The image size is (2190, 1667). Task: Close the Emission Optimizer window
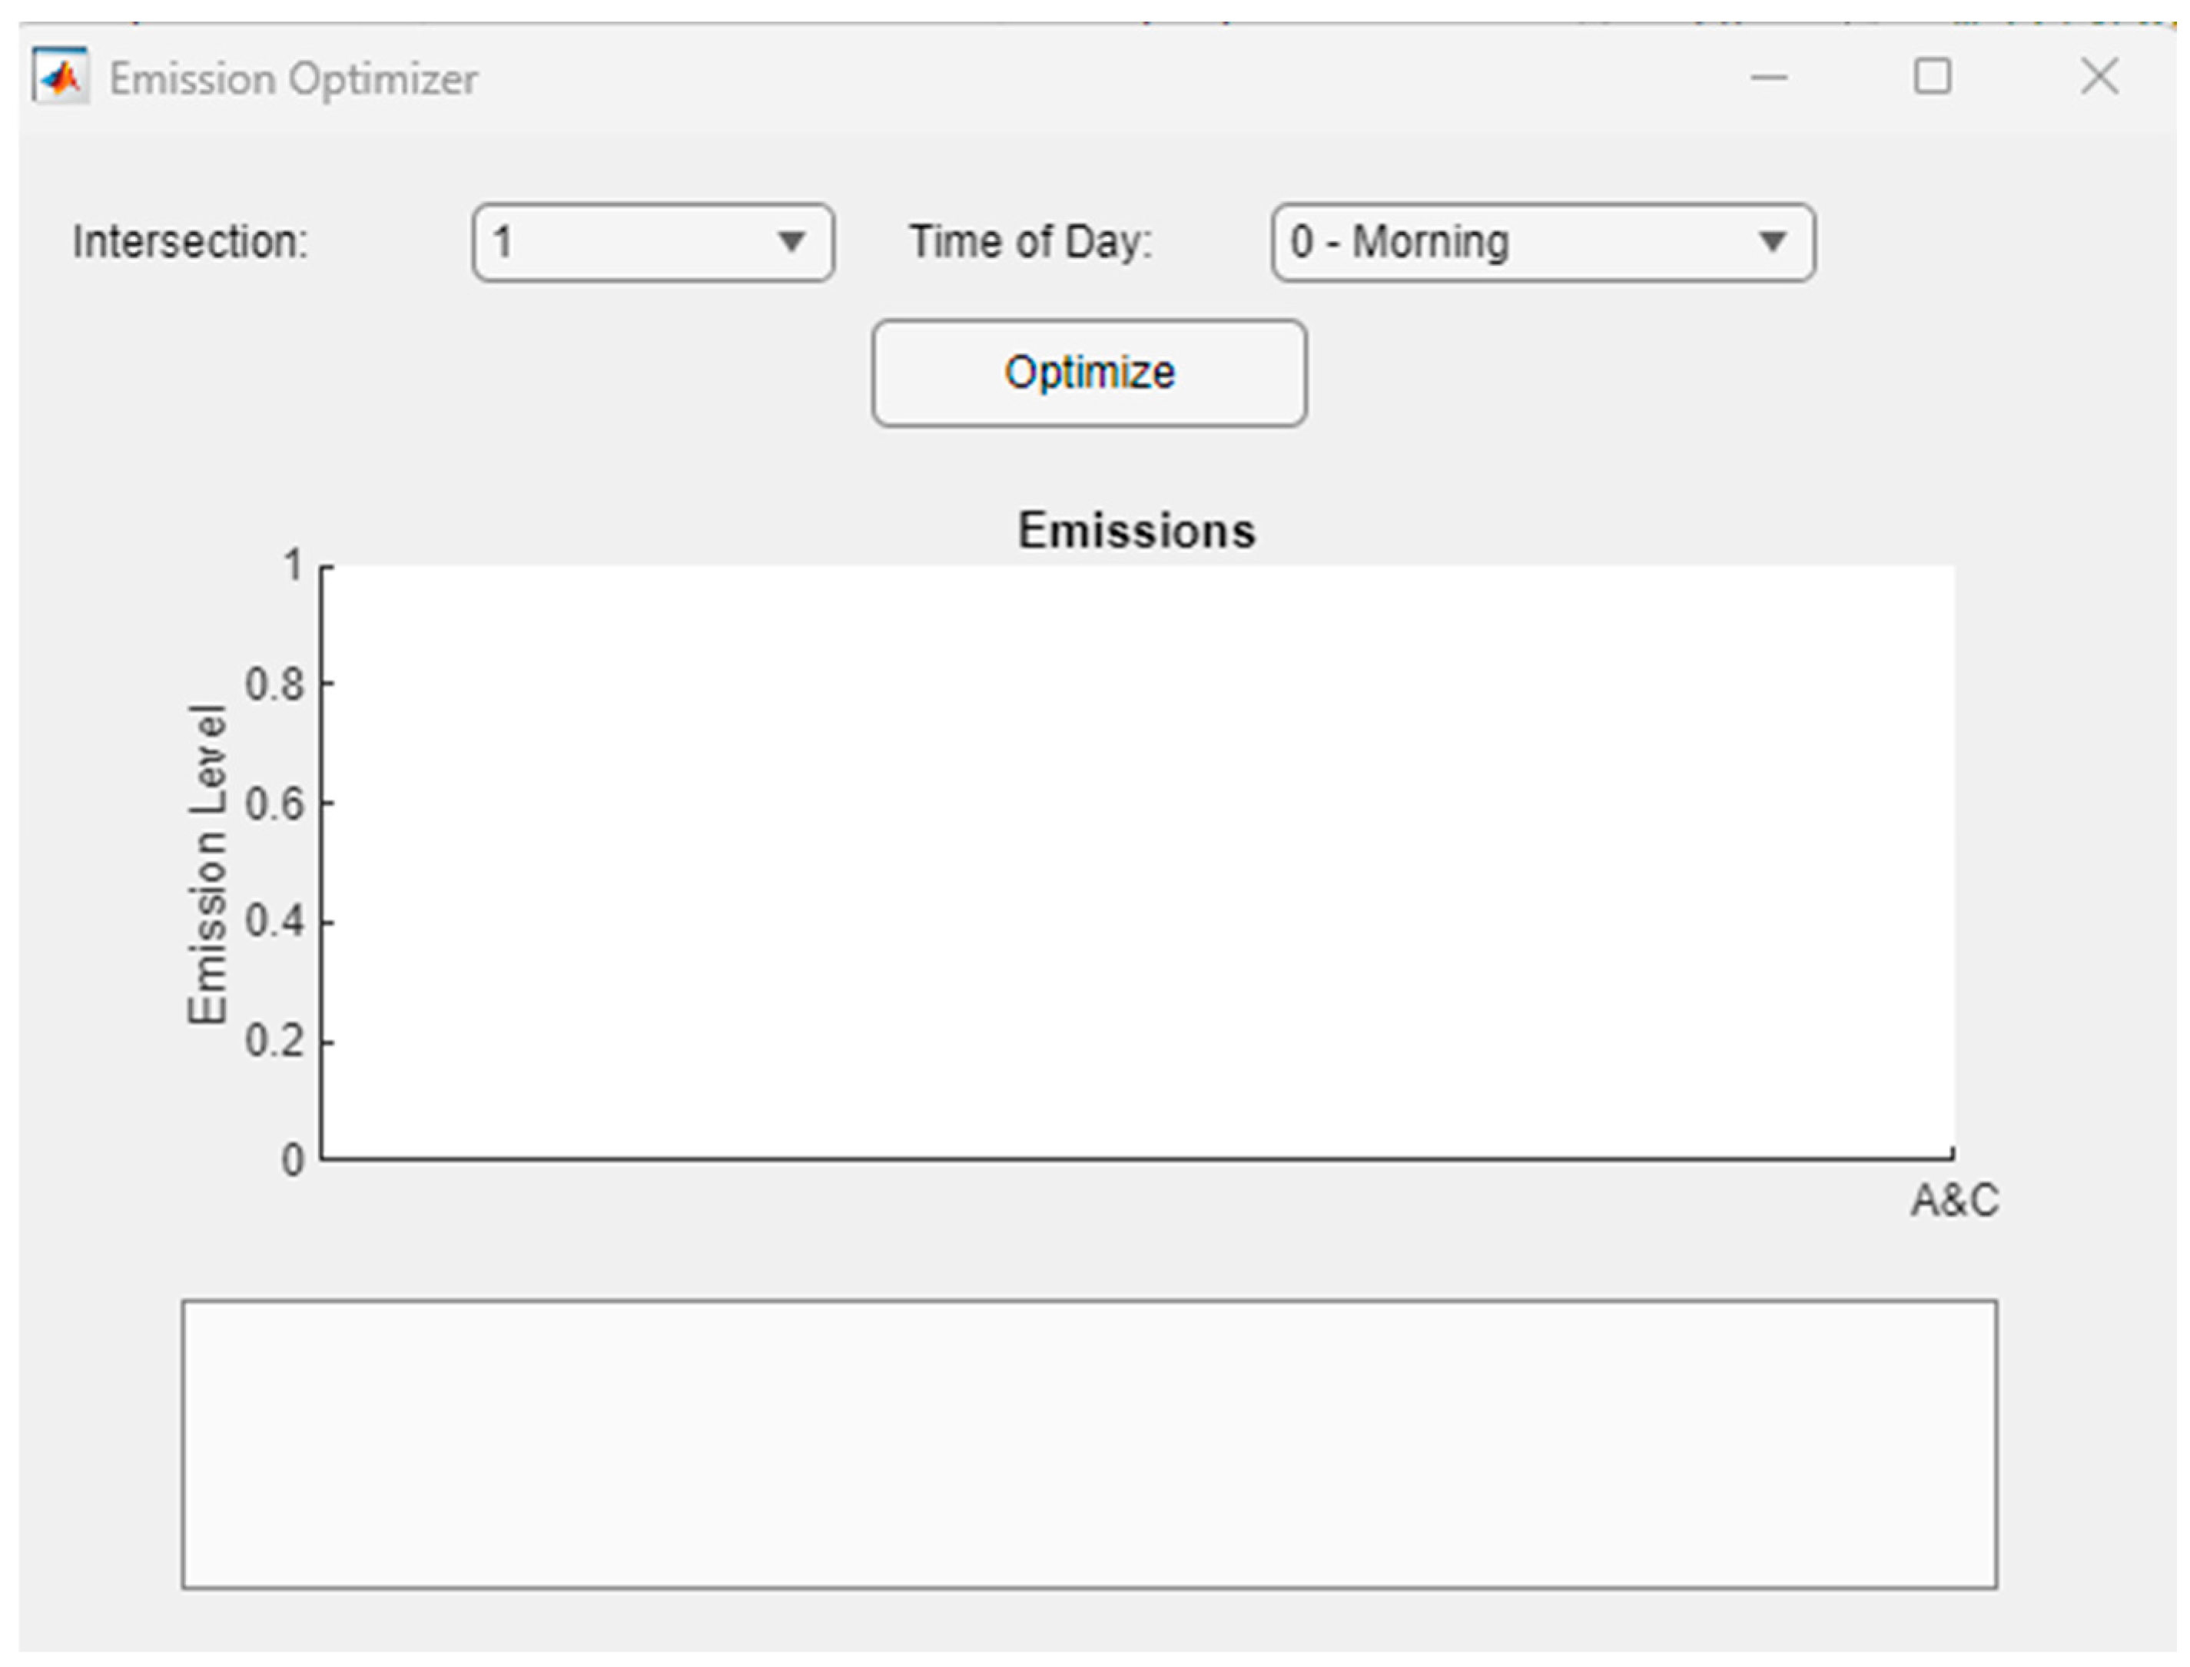pos(2099,76)
